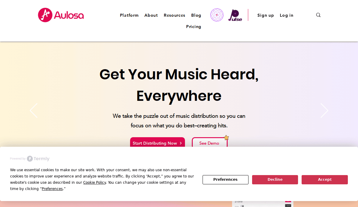Click the Aulosa logo
The width and height of the screenshot is (358, 207).
pyautogui.click(x=61, y=15)
